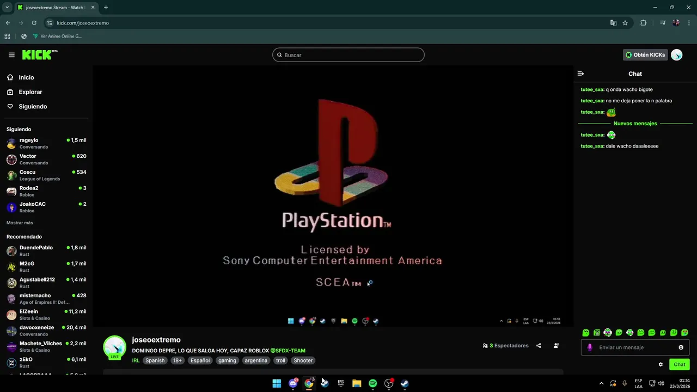Screen dimensions: 697x392
Task: Open davooxeneize's recommended stream
Action: click(46, 330)
